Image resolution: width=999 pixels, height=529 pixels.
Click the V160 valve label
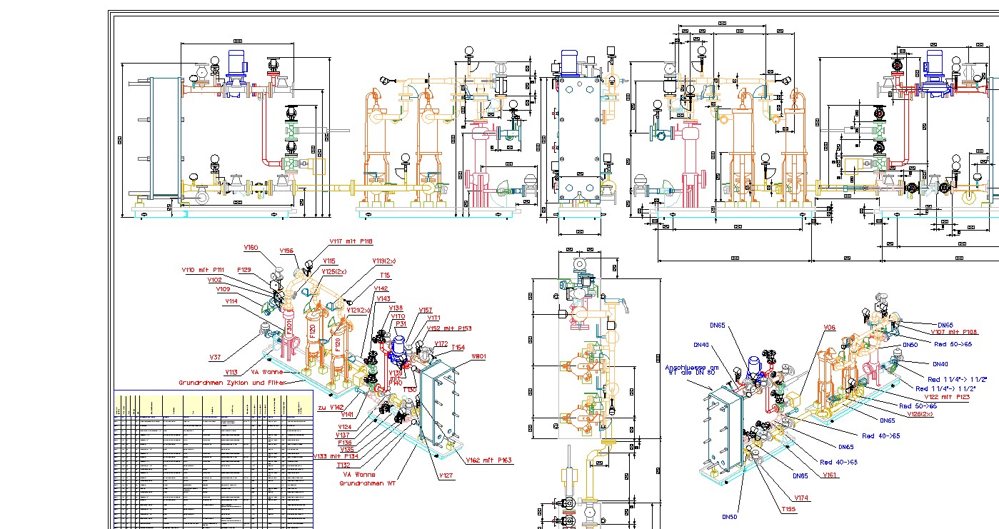point(250,248)
